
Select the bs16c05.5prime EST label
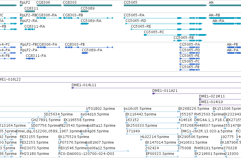pyautogui.click(x=138, y=109)
